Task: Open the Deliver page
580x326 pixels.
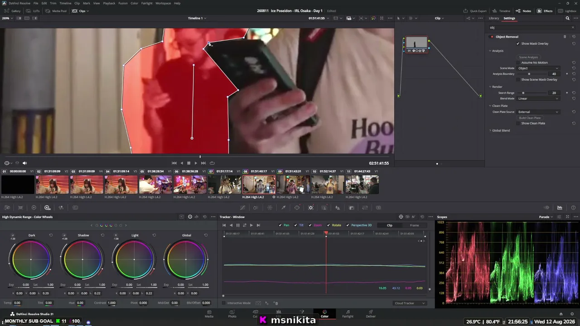Action: (371, 314)
